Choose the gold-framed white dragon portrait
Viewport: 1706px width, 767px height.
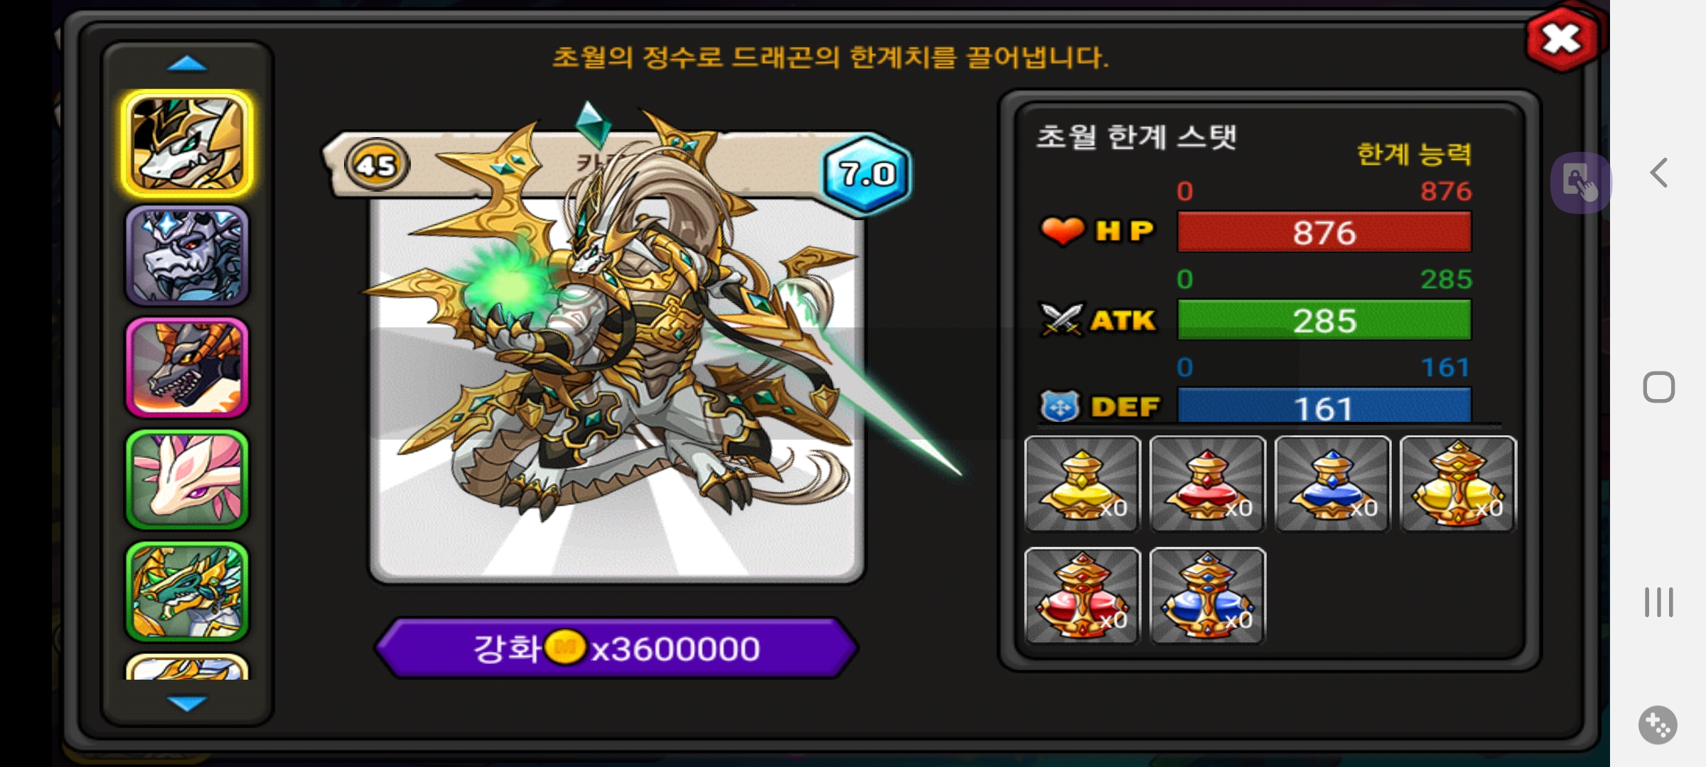187,143
